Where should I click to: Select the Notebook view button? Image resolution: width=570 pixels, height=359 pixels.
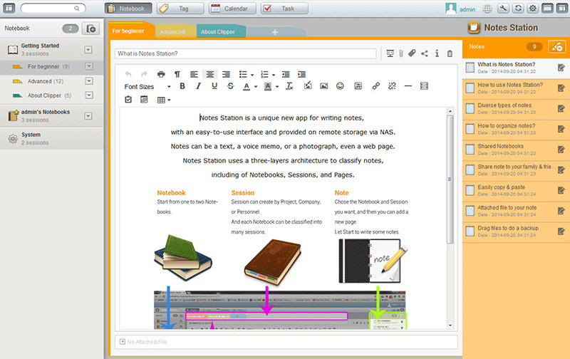pos(128,9)
